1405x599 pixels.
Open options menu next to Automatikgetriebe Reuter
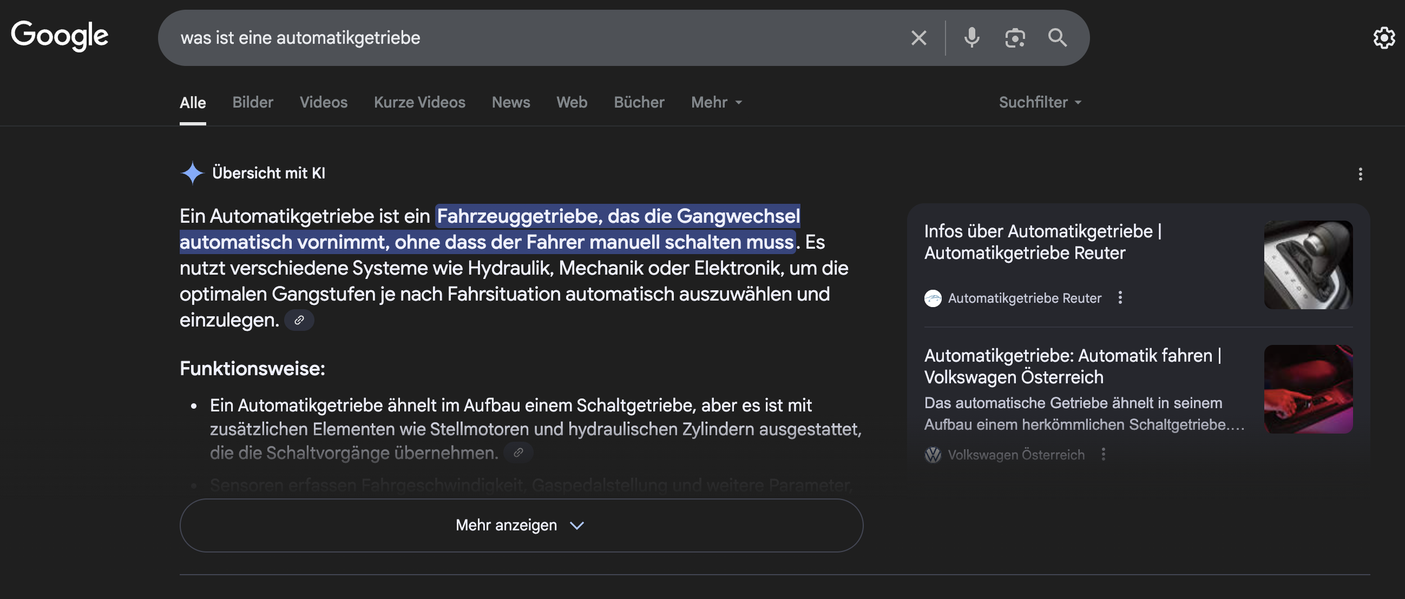(1120, 298)
